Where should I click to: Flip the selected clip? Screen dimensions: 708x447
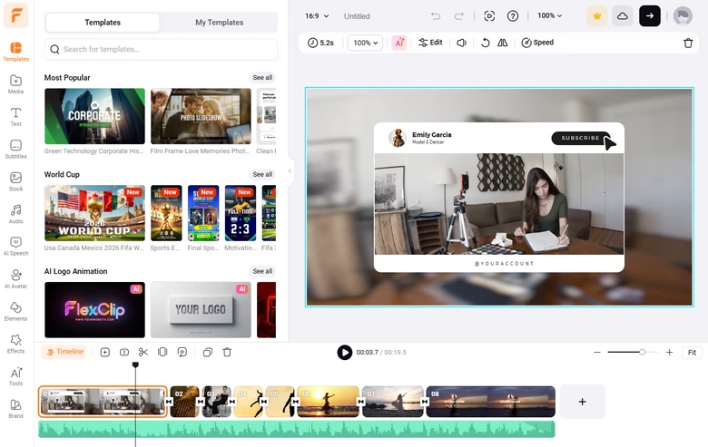(503, 43)
